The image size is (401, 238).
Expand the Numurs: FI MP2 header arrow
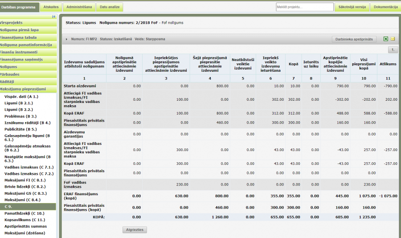coord(67,39)
